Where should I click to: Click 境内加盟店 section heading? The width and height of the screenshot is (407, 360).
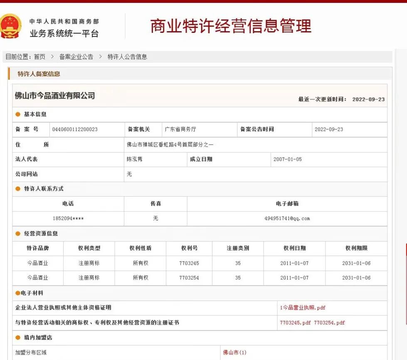pos(38,338)
